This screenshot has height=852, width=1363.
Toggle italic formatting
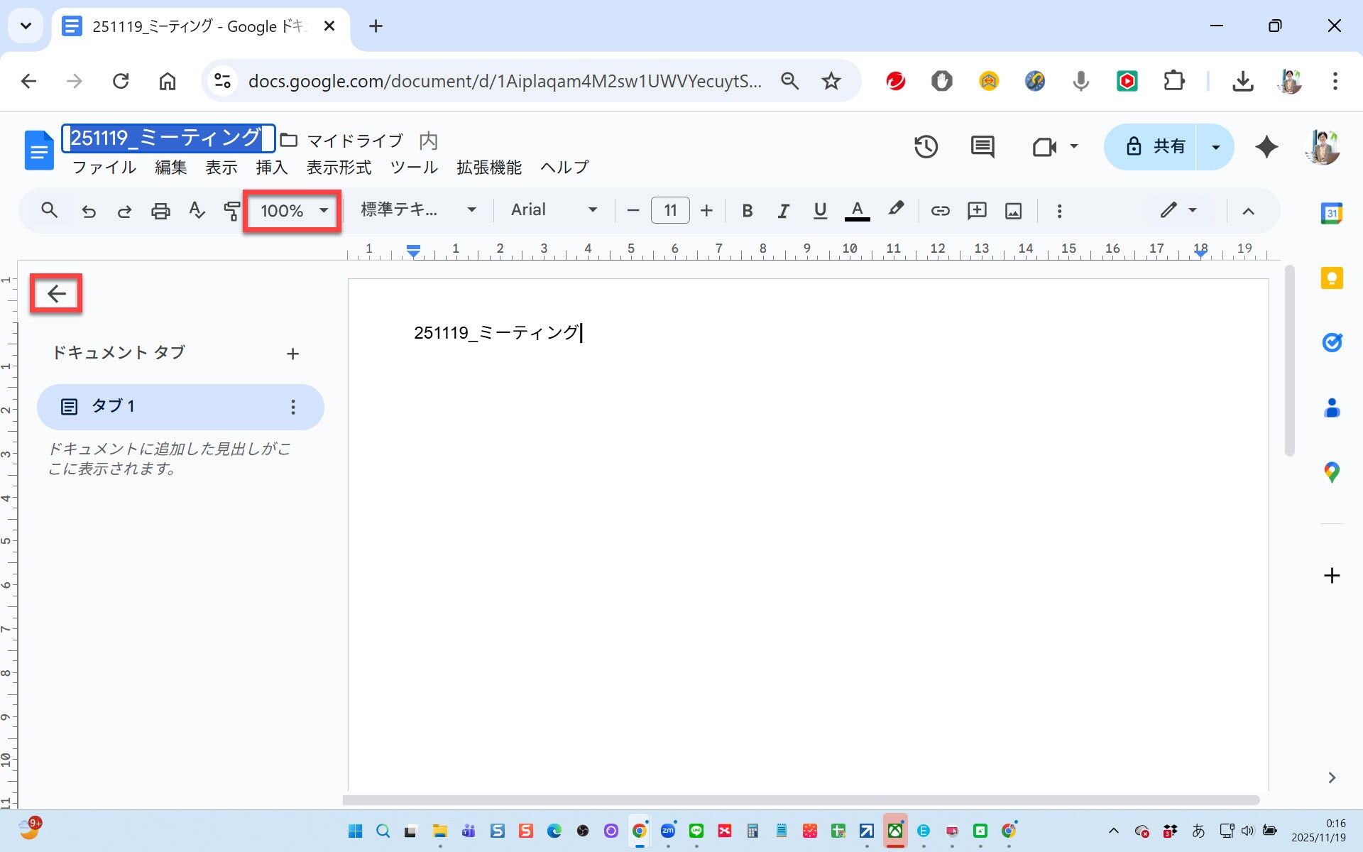[783, 211]
